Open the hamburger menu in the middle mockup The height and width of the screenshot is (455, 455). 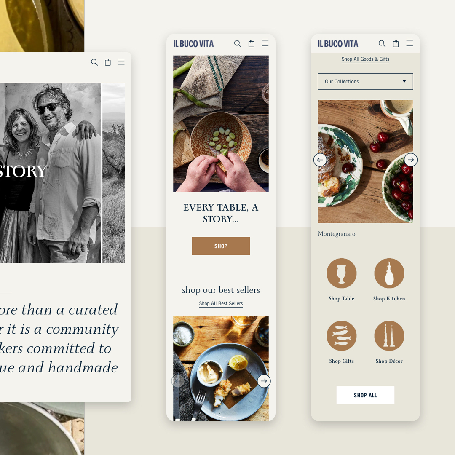click(x=265, y=43)
